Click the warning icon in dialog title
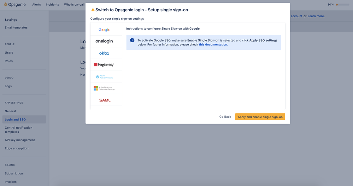353x186 pixels. (x=93, y=10)
